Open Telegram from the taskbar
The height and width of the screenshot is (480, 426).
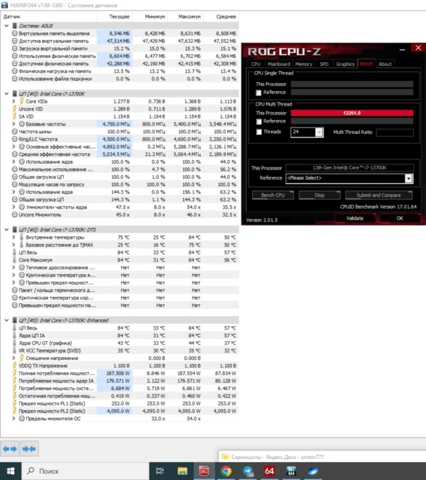pyautogui.click(x=248, y=471)
